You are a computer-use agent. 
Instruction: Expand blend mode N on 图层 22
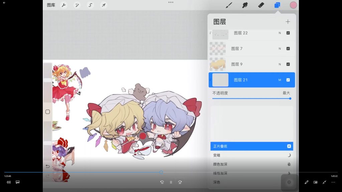tap(280, 33)
